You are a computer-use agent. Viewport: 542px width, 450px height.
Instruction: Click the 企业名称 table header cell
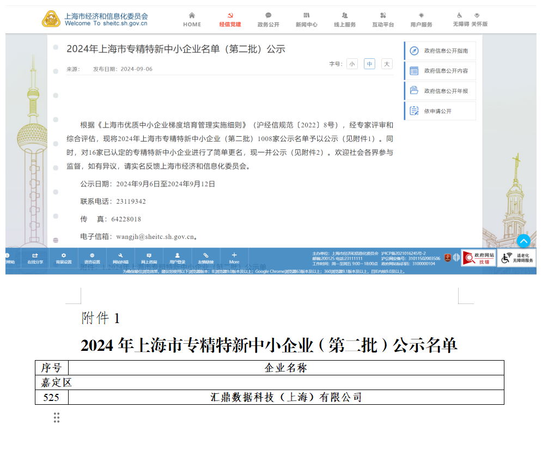286,368
